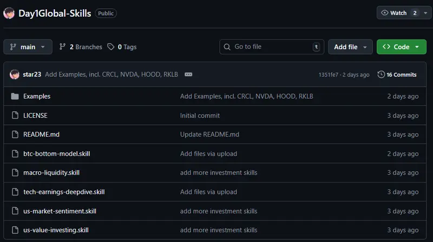Open README.md file
Viewport: 433px width, 242px height.
tap(41, 135)
